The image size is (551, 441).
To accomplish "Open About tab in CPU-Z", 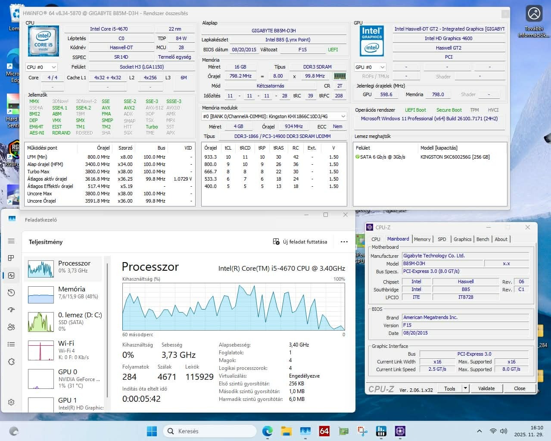I will point(501,239).
